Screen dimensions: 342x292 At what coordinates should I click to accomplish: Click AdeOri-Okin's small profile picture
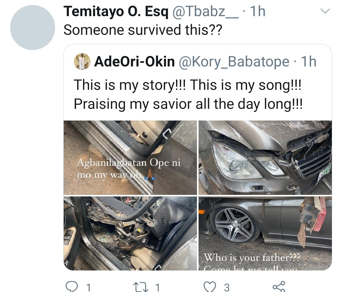82,61
